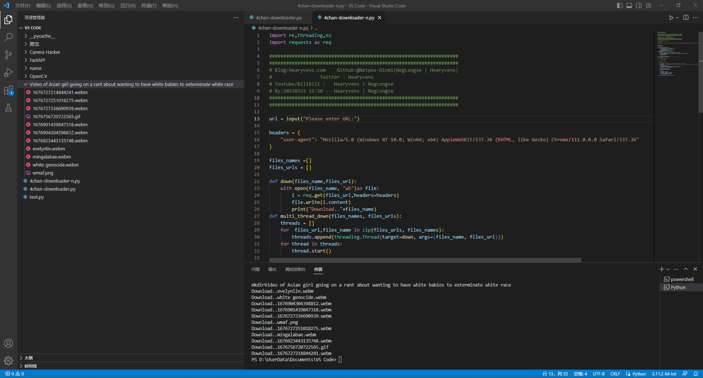Collapse the VS CODE root folder

click(131, 28)
